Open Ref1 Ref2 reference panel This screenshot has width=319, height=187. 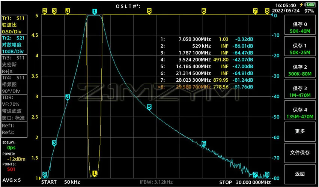(14, 129)
